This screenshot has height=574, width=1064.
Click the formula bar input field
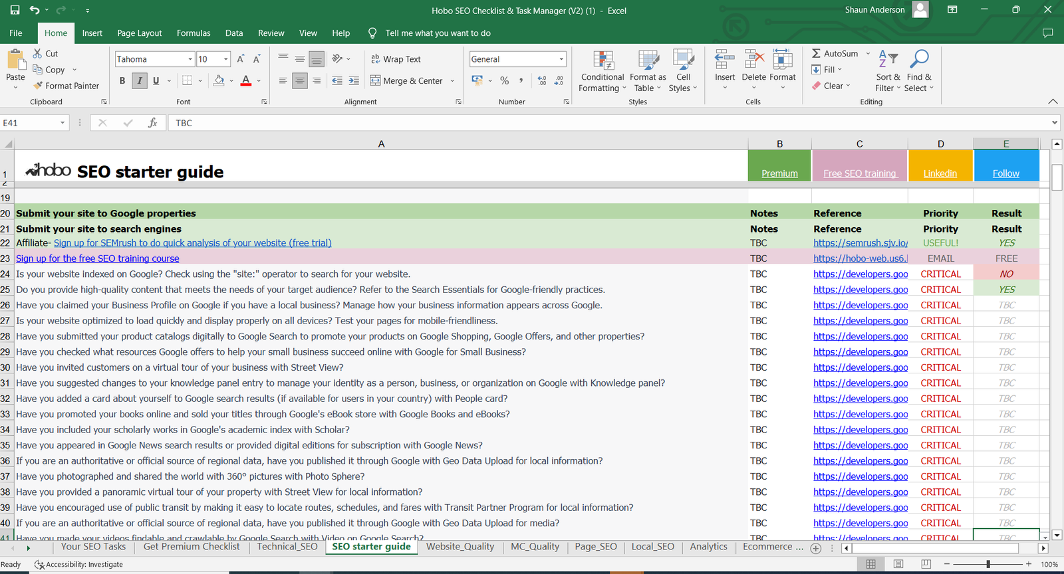pyautogui.click(x=598, y=123)
